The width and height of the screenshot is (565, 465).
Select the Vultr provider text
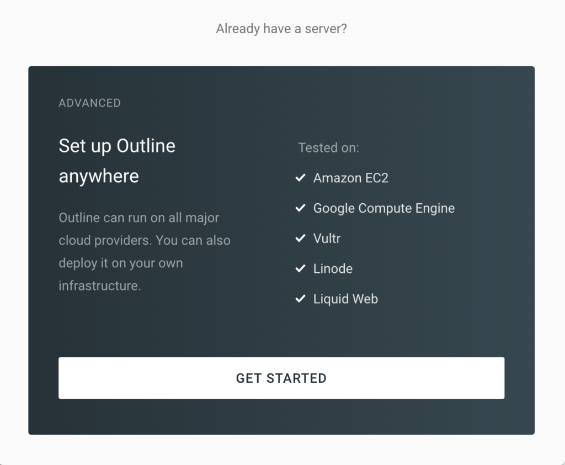327,239
